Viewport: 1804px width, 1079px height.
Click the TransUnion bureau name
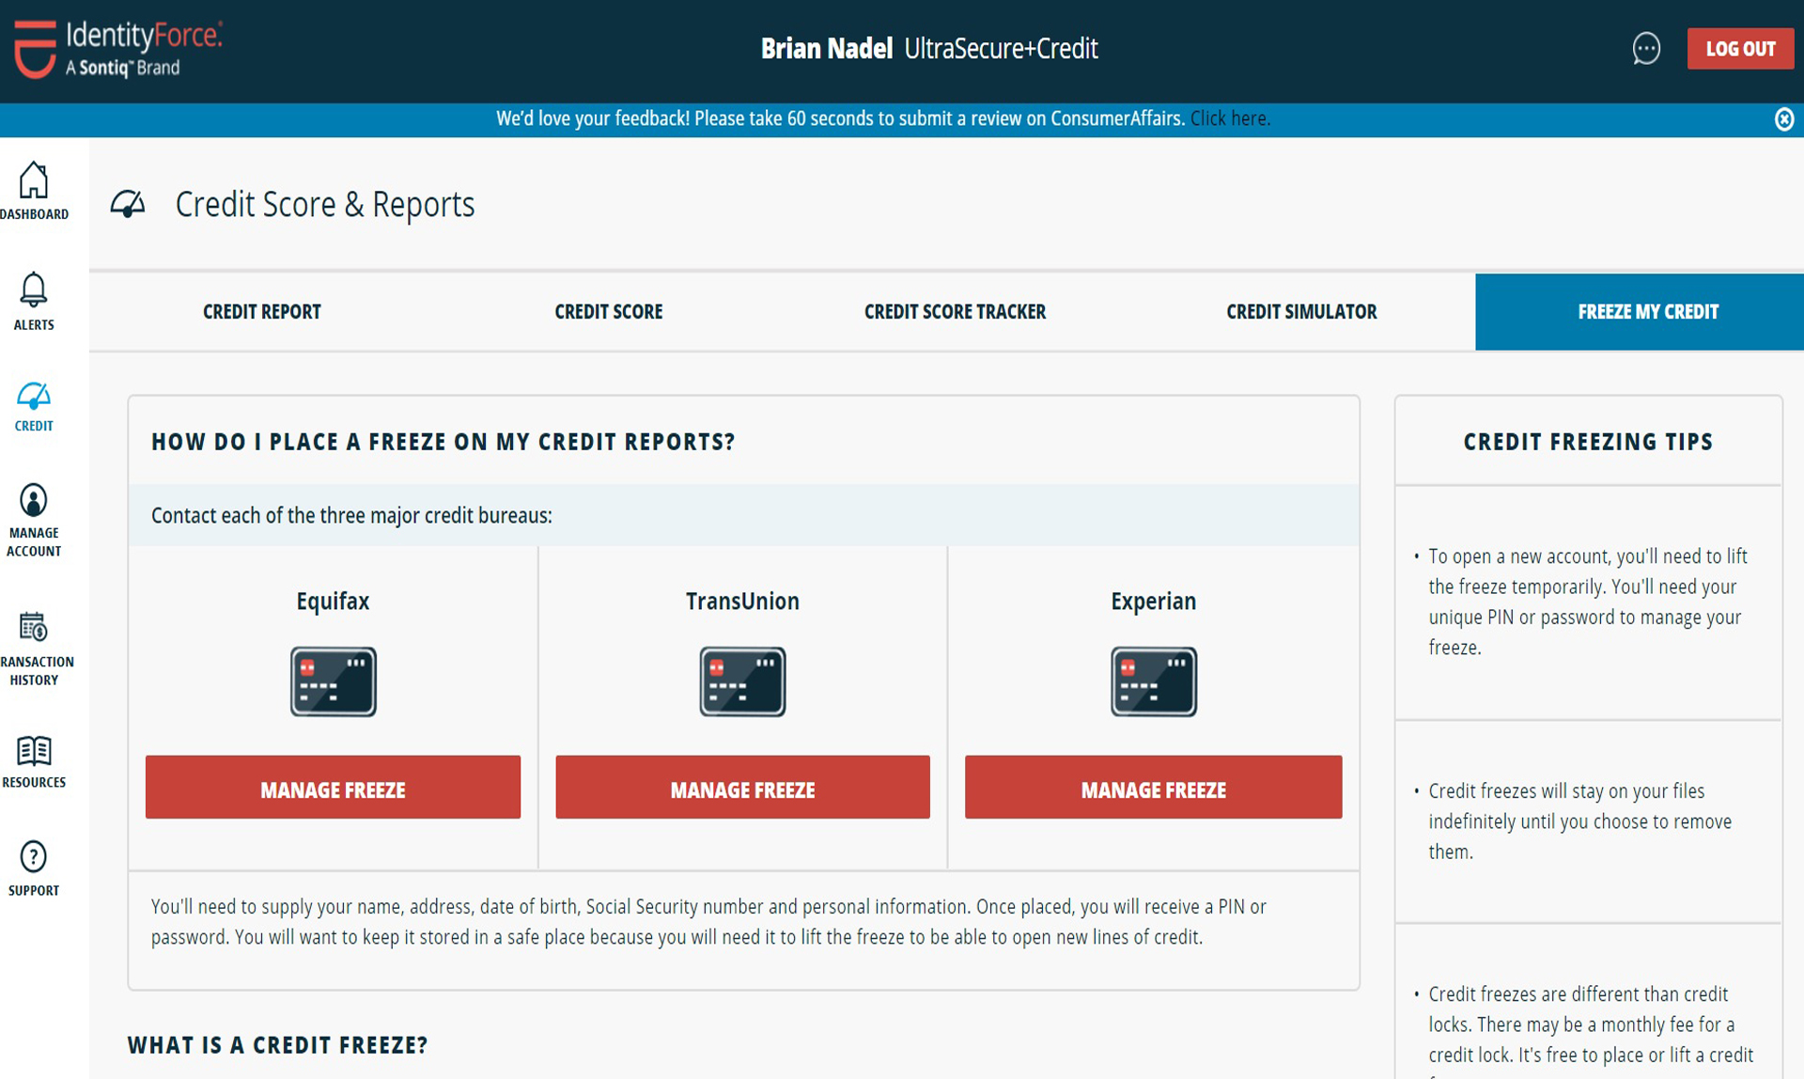742,602
